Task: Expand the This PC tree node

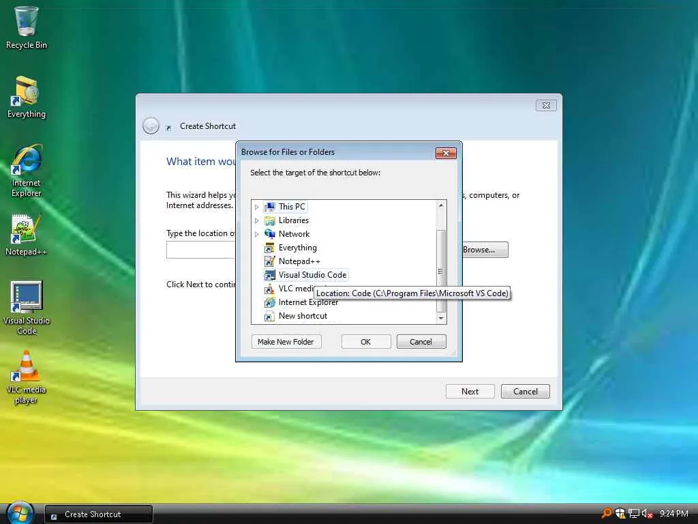Action: (256, 207)
